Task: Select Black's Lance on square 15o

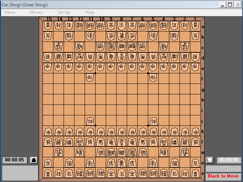Action: (x=48, y=174)
